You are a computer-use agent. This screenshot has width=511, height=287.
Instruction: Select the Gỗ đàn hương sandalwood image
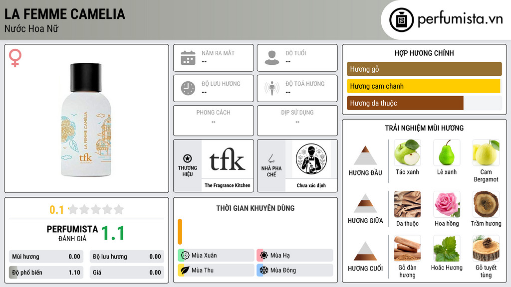pos(407,248)
